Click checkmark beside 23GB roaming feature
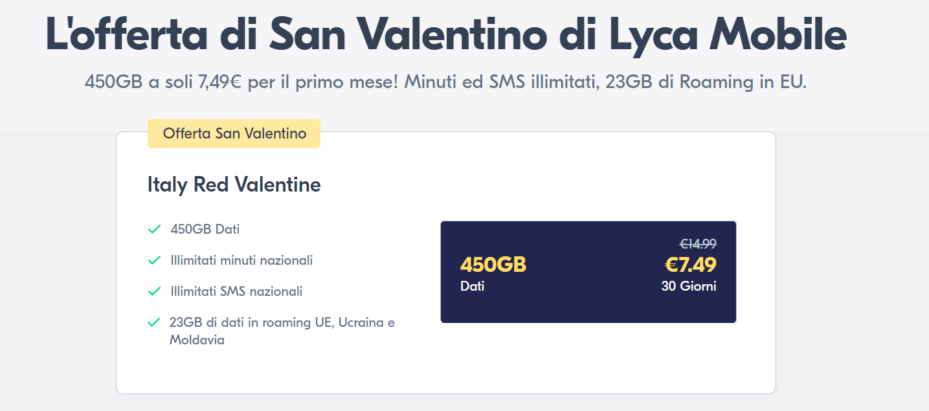 153,322
